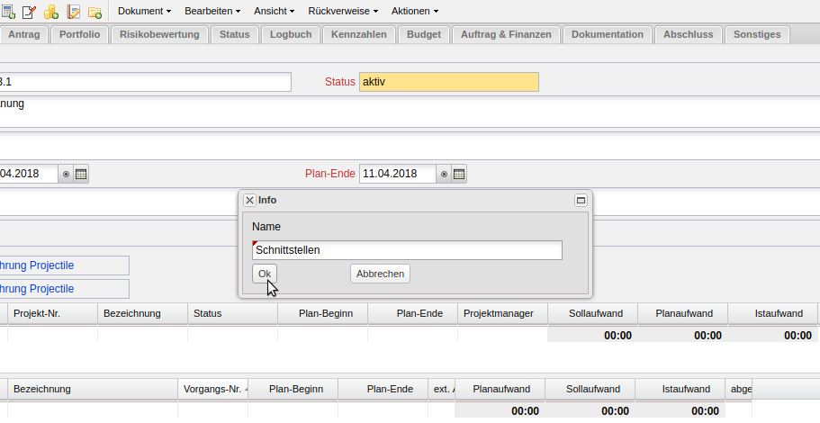This screenshot has height=423, width=820.
Task: Close the Info dialog with X
Action: pos(249,201)
